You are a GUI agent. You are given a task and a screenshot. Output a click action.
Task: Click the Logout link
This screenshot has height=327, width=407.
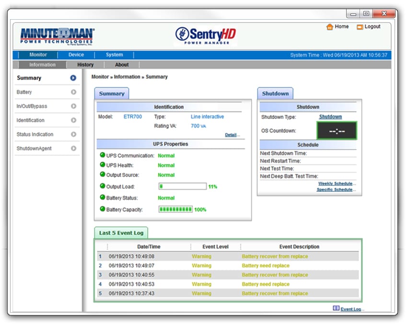[372, 26]
